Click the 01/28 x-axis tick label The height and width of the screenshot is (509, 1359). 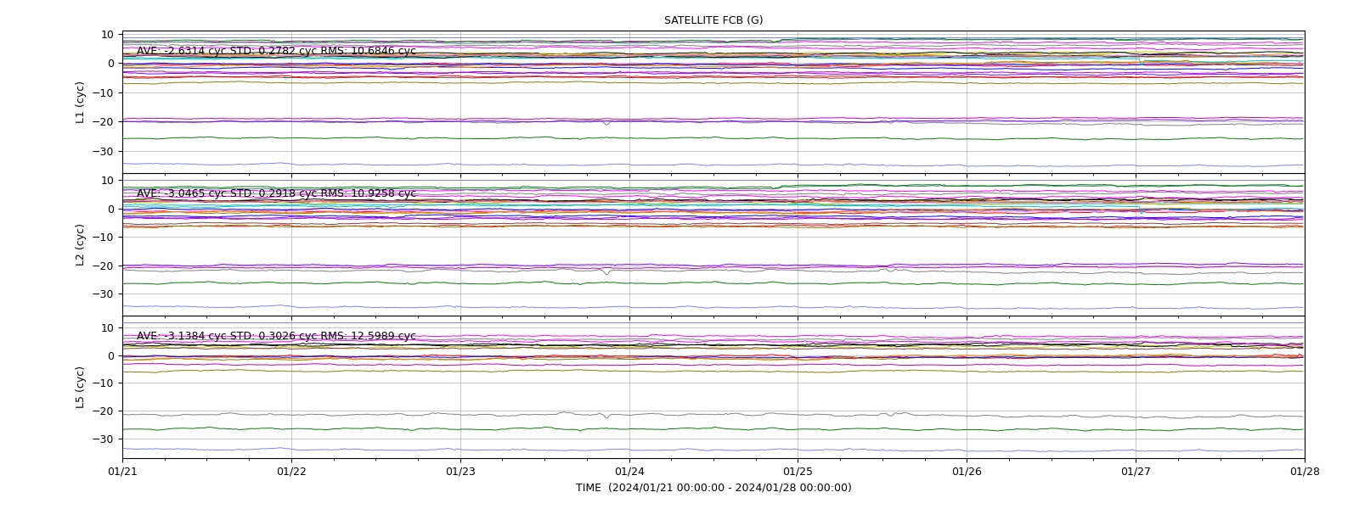pyautogui.click(x=1305, y=471)
